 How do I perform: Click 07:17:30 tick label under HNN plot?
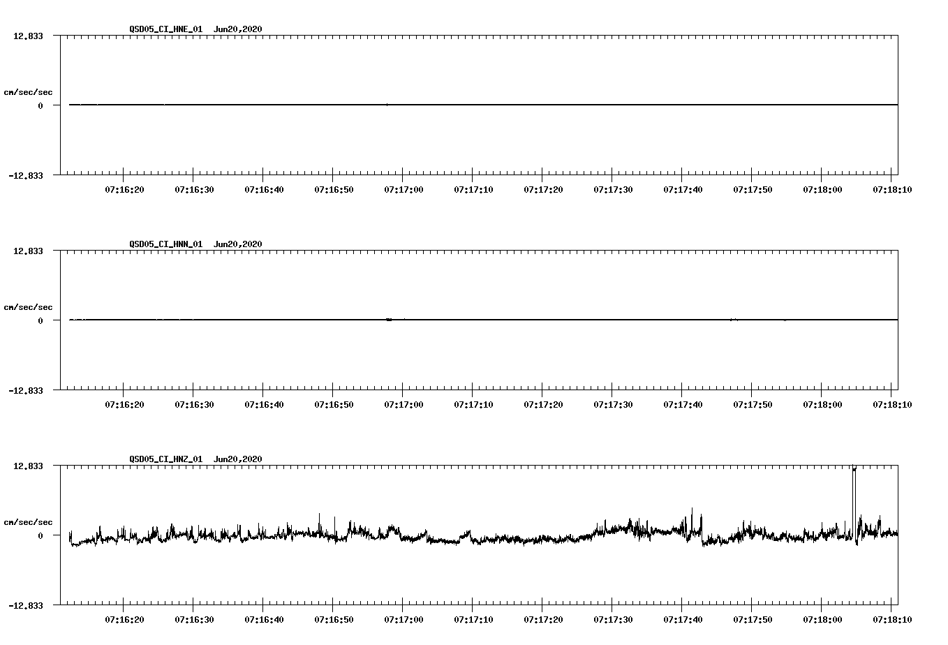(614, 404)
